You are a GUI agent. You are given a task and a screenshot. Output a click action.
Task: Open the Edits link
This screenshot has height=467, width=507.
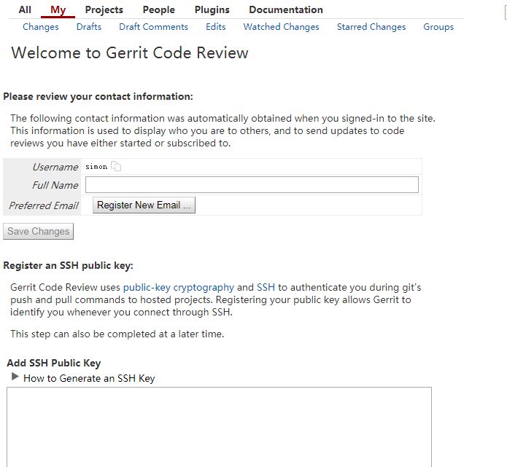[216, 27]
